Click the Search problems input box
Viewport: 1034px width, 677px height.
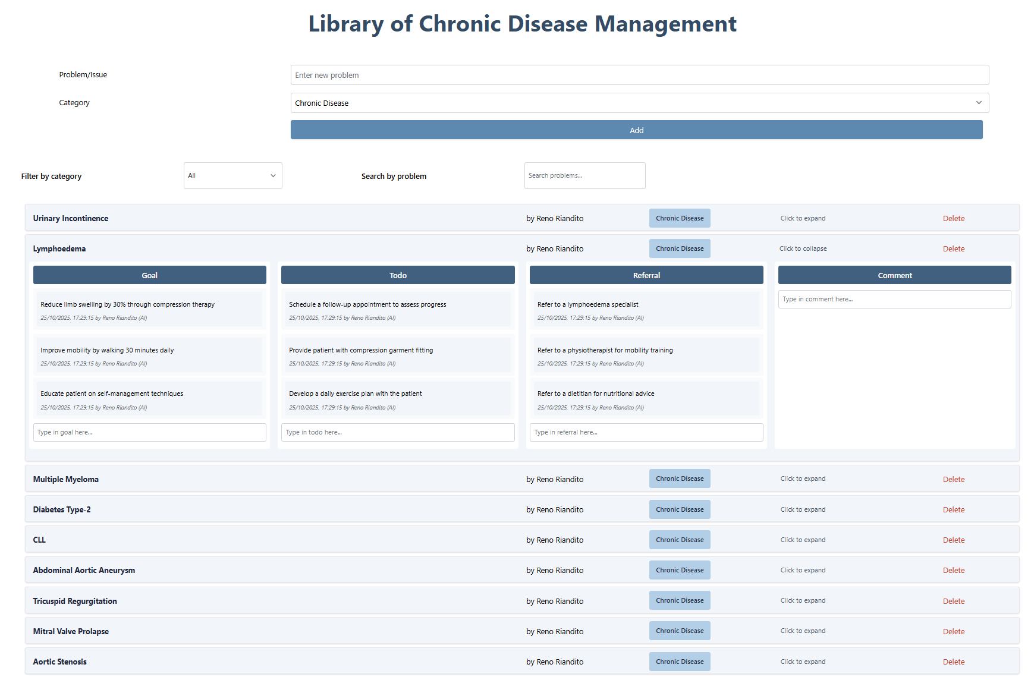click(584, 175)
